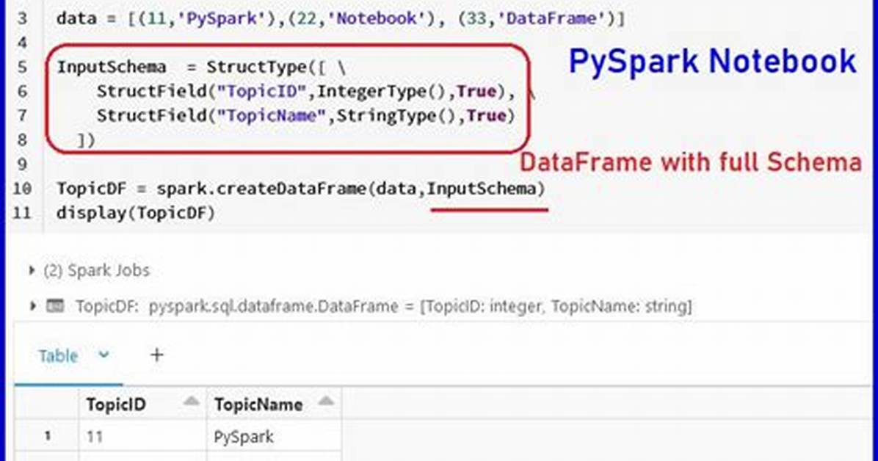This screenshot has height=461, width=878.
Task: Click the spark.createDataFrame code line
Action: click(x=301, y=189)
